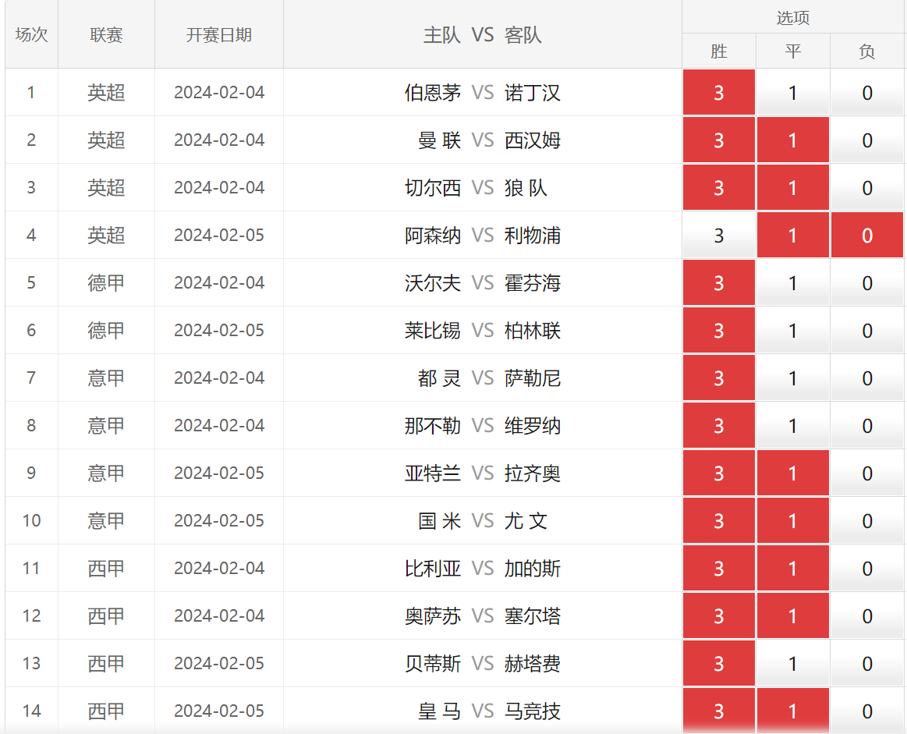Click date 2024-02-04 for match 12
Viewport: 907px width, 734px height.
[x=218, y=615]
